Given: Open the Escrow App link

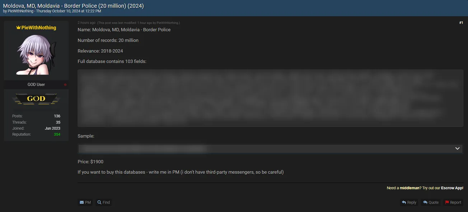Looking at the screenshot, I should point(452,188).
